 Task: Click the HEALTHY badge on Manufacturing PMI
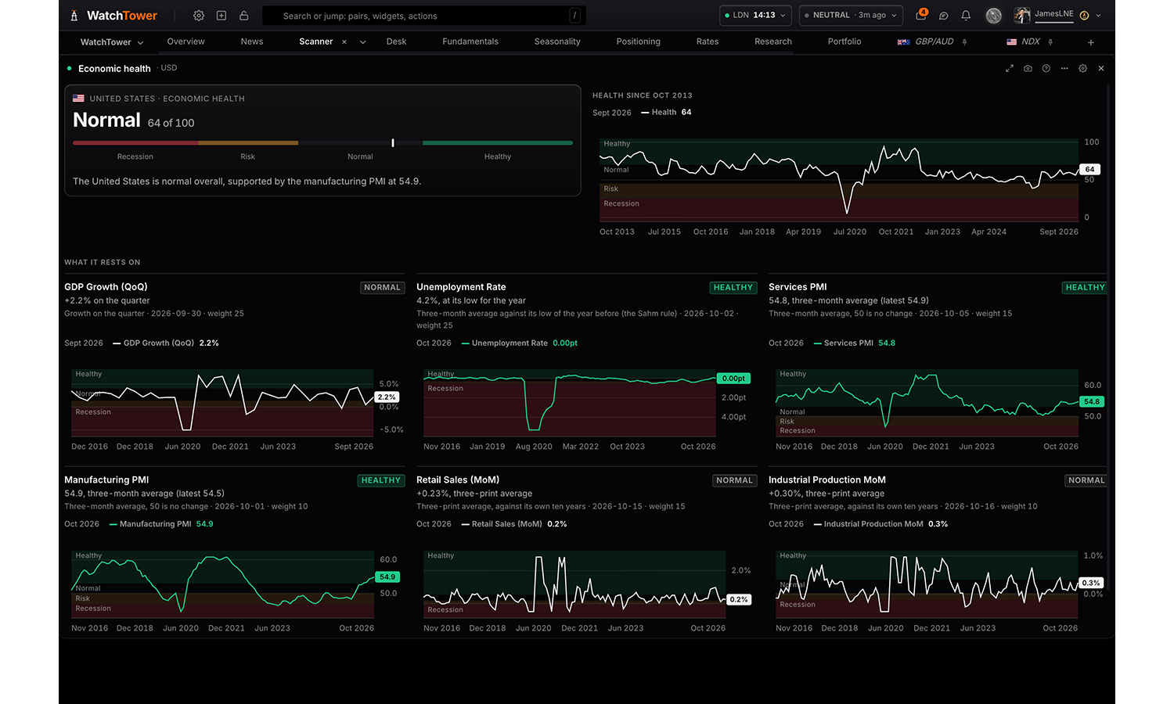coord(381,480)
